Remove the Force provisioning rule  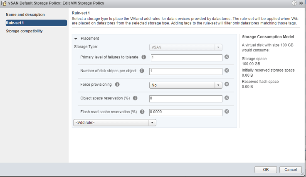pos(227,85)
